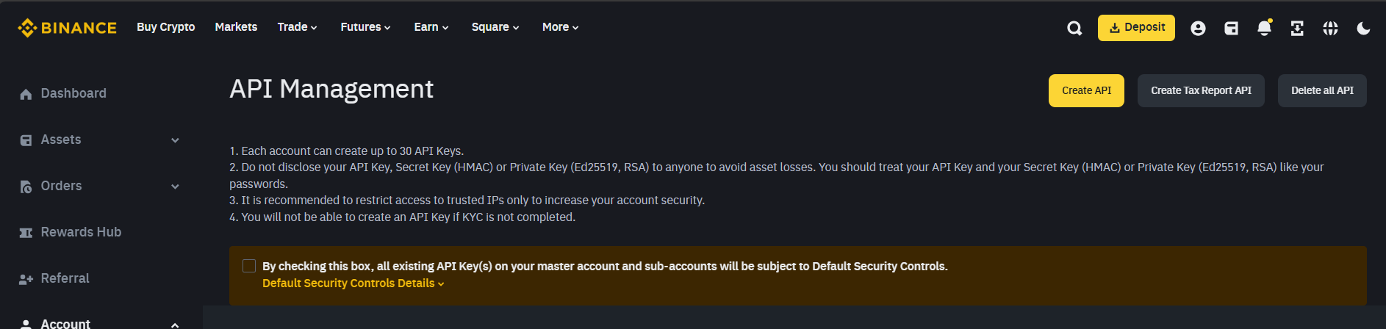Collapse the Account sidebar section

click(100, 323)
